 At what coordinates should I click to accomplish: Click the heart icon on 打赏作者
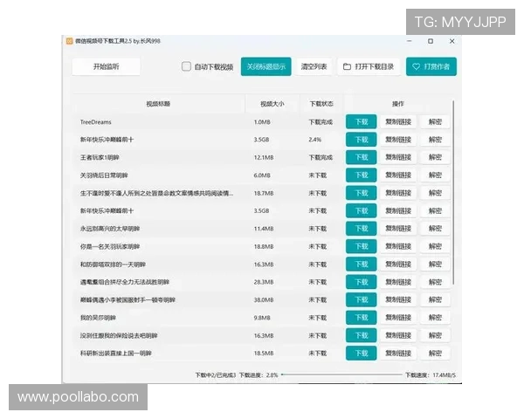[x=416, y=66]
